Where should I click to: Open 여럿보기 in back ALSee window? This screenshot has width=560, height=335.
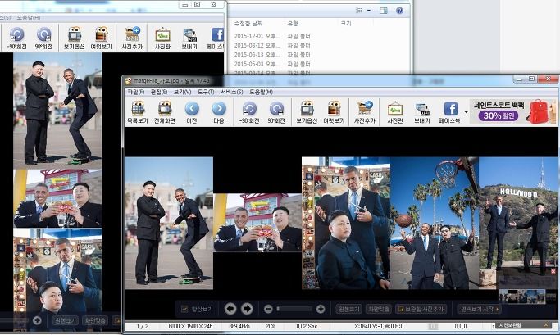(102, 38)
